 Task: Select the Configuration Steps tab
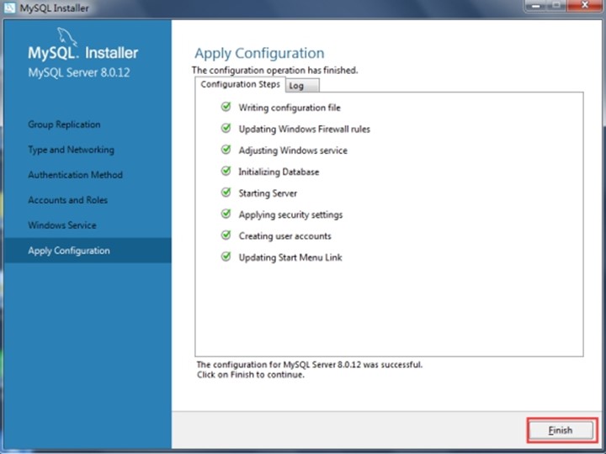(240, 85)
